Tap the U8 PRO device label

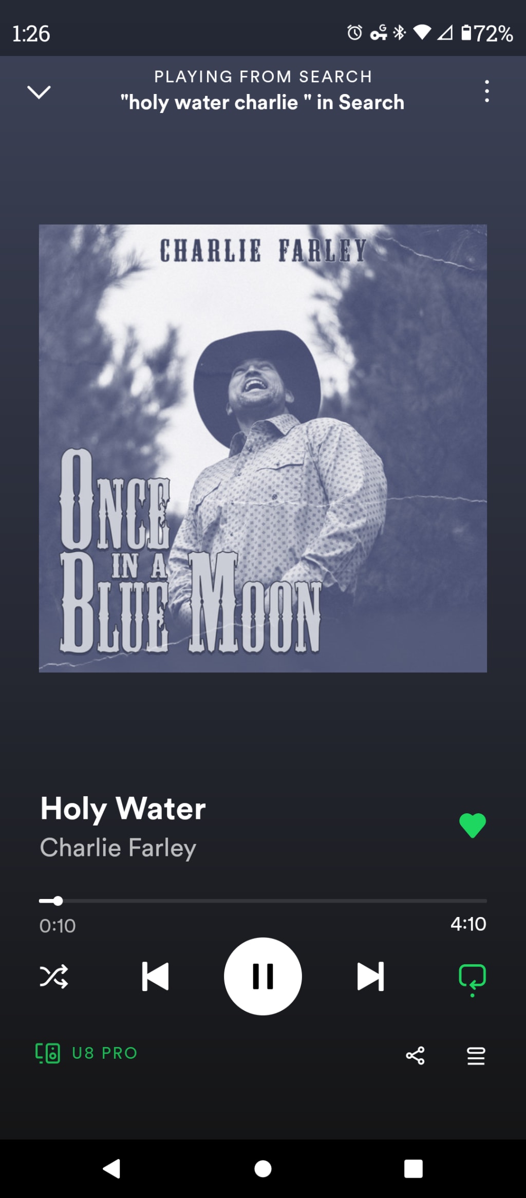click(105, 1053)
